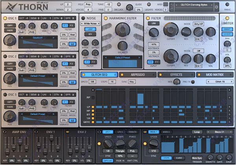Image resolution: width=236 pixels, height=165 pixels.
Task: Open the White Noise type dropdown
Action: point(90,24)
